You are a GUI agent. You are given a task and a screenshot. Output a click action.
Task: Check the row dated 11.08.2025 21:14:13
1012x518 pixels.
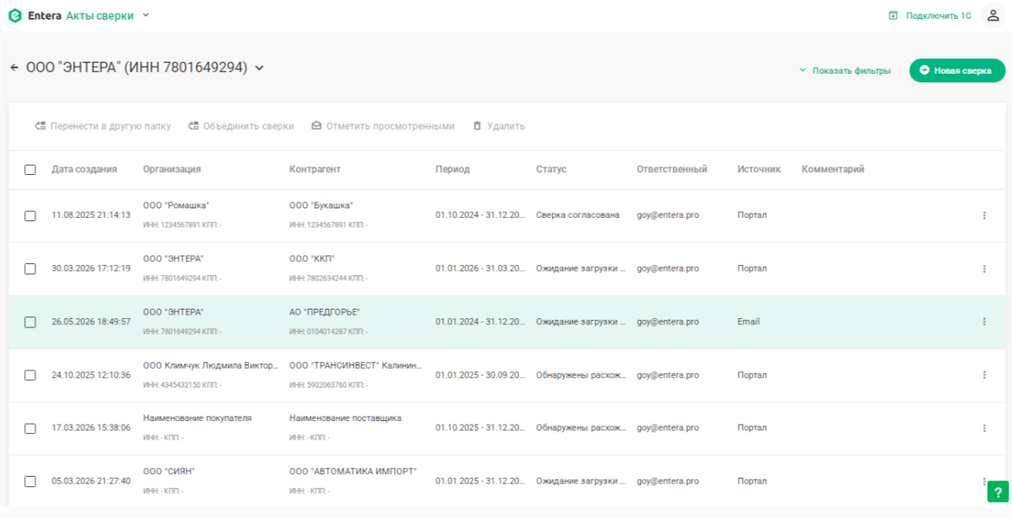coord(30,216)
